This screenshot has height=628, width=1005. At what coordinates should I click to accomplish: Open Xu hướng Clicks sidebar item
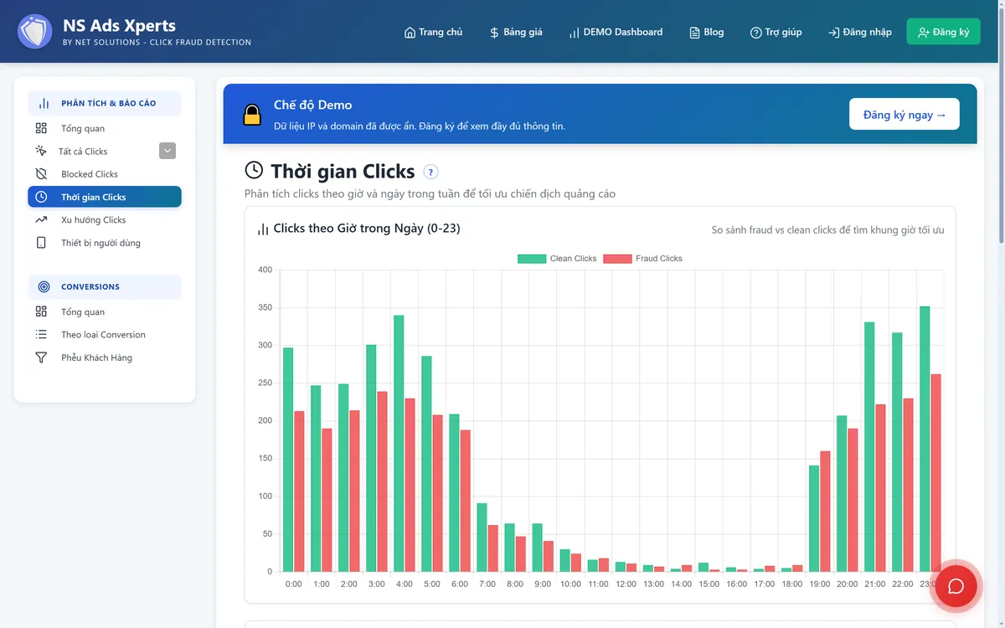[x=105, y=219]
